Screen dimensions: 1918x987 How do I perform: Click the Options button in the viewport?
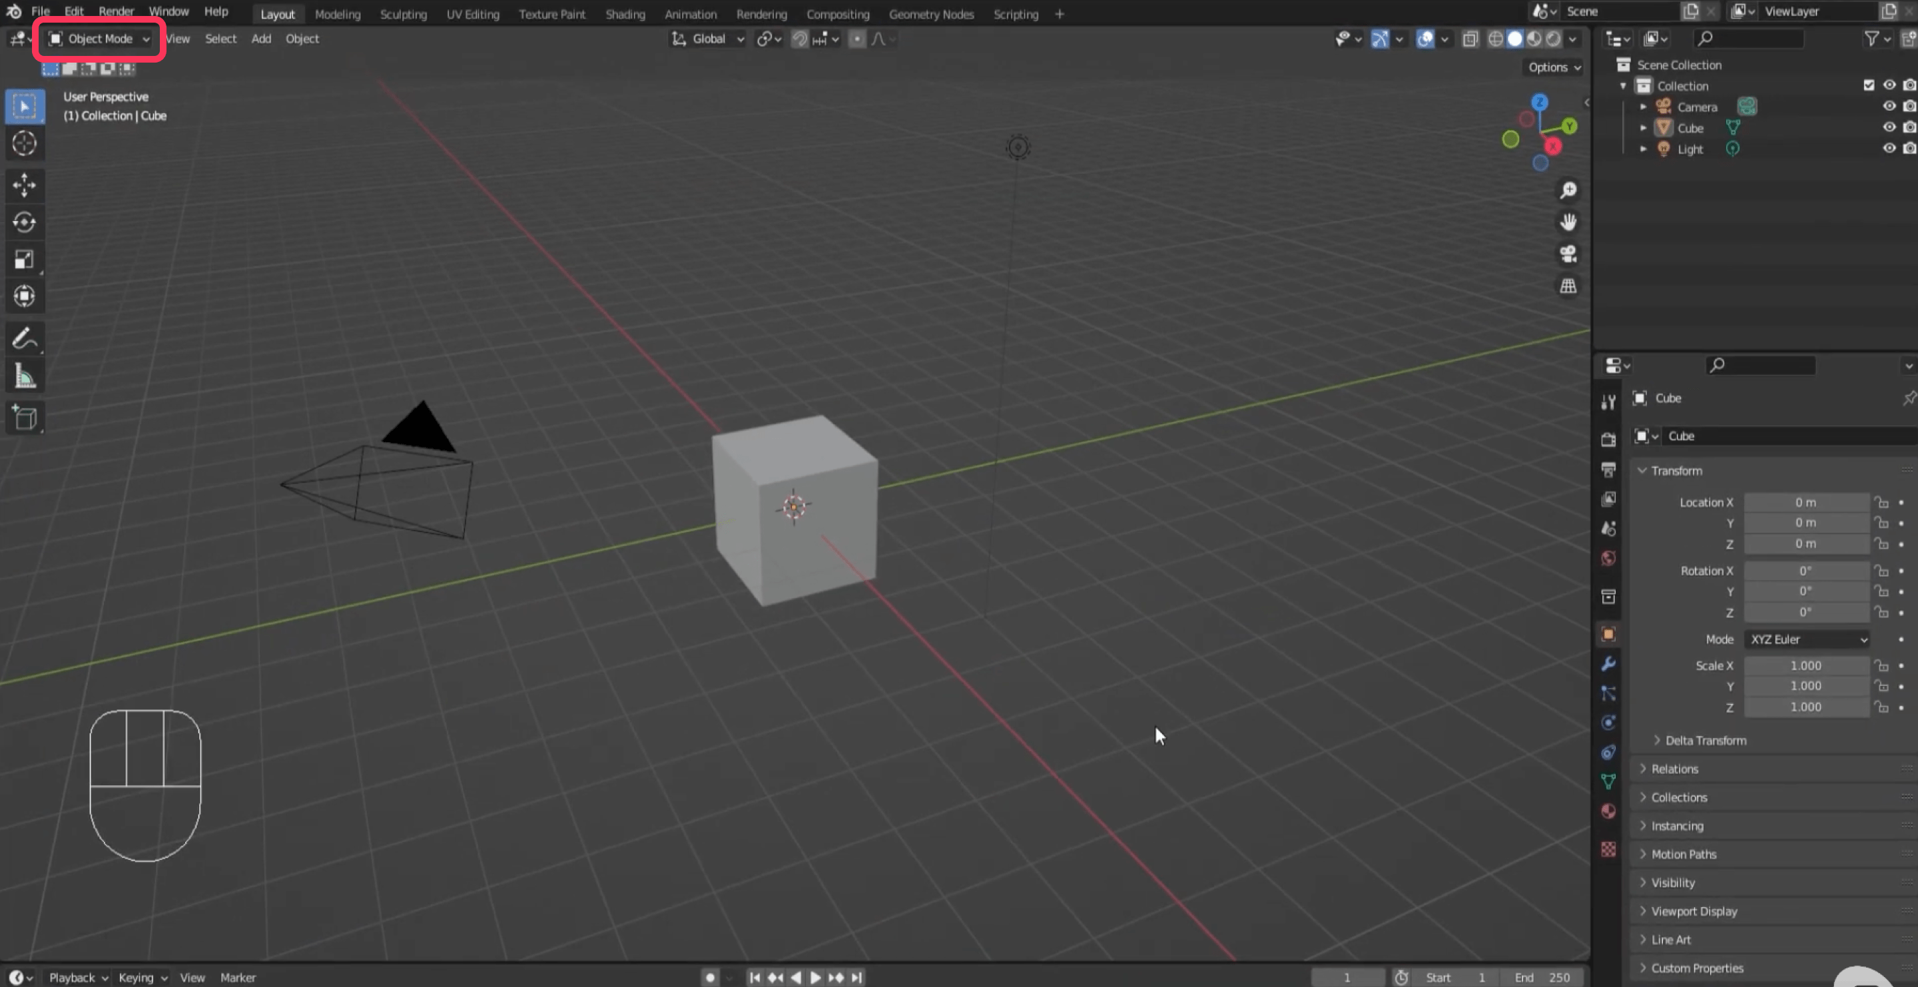tap(1552, 67)
